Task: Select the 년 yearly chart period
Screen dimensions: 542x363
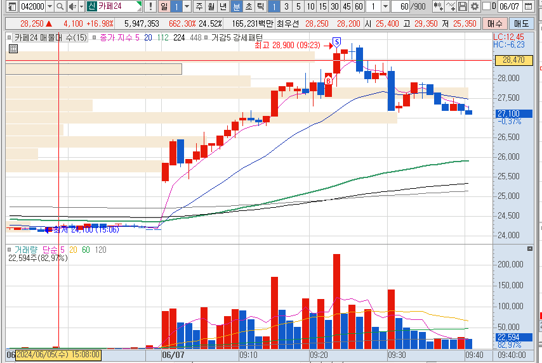Action: coord(223,6)
